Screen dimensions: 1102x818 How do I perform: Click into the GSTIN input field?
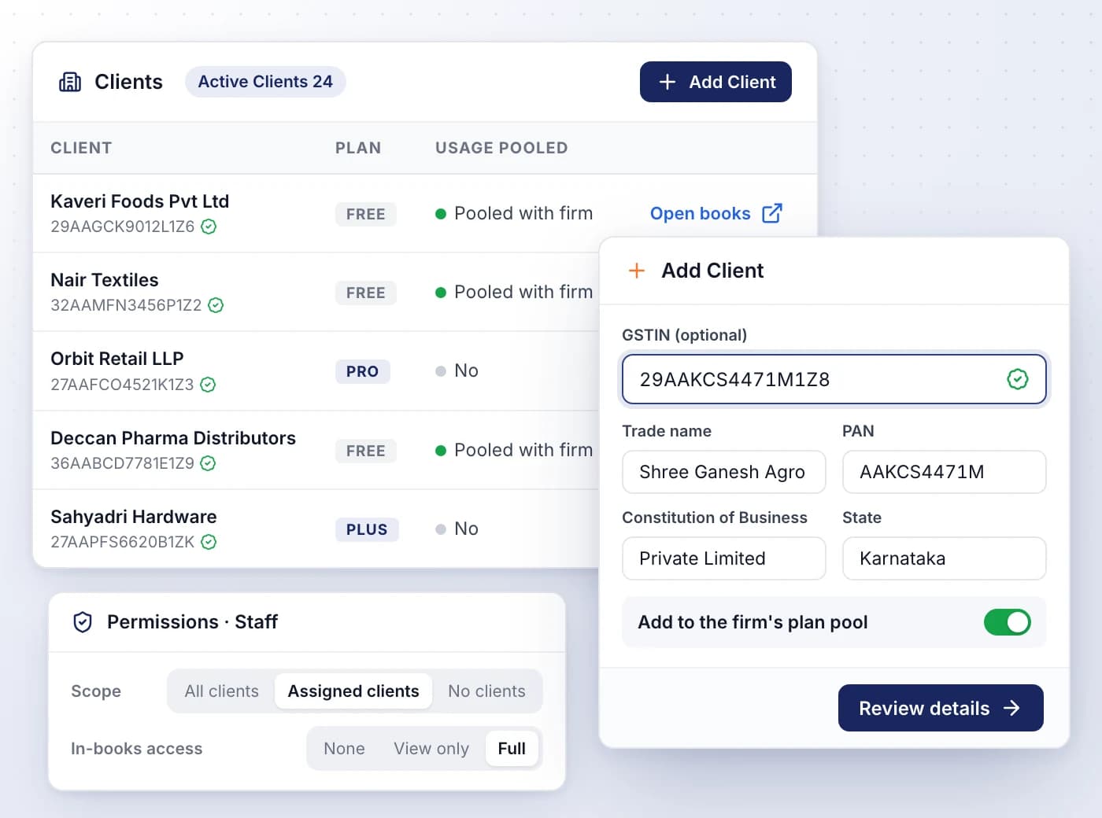(x=834, y=379)
